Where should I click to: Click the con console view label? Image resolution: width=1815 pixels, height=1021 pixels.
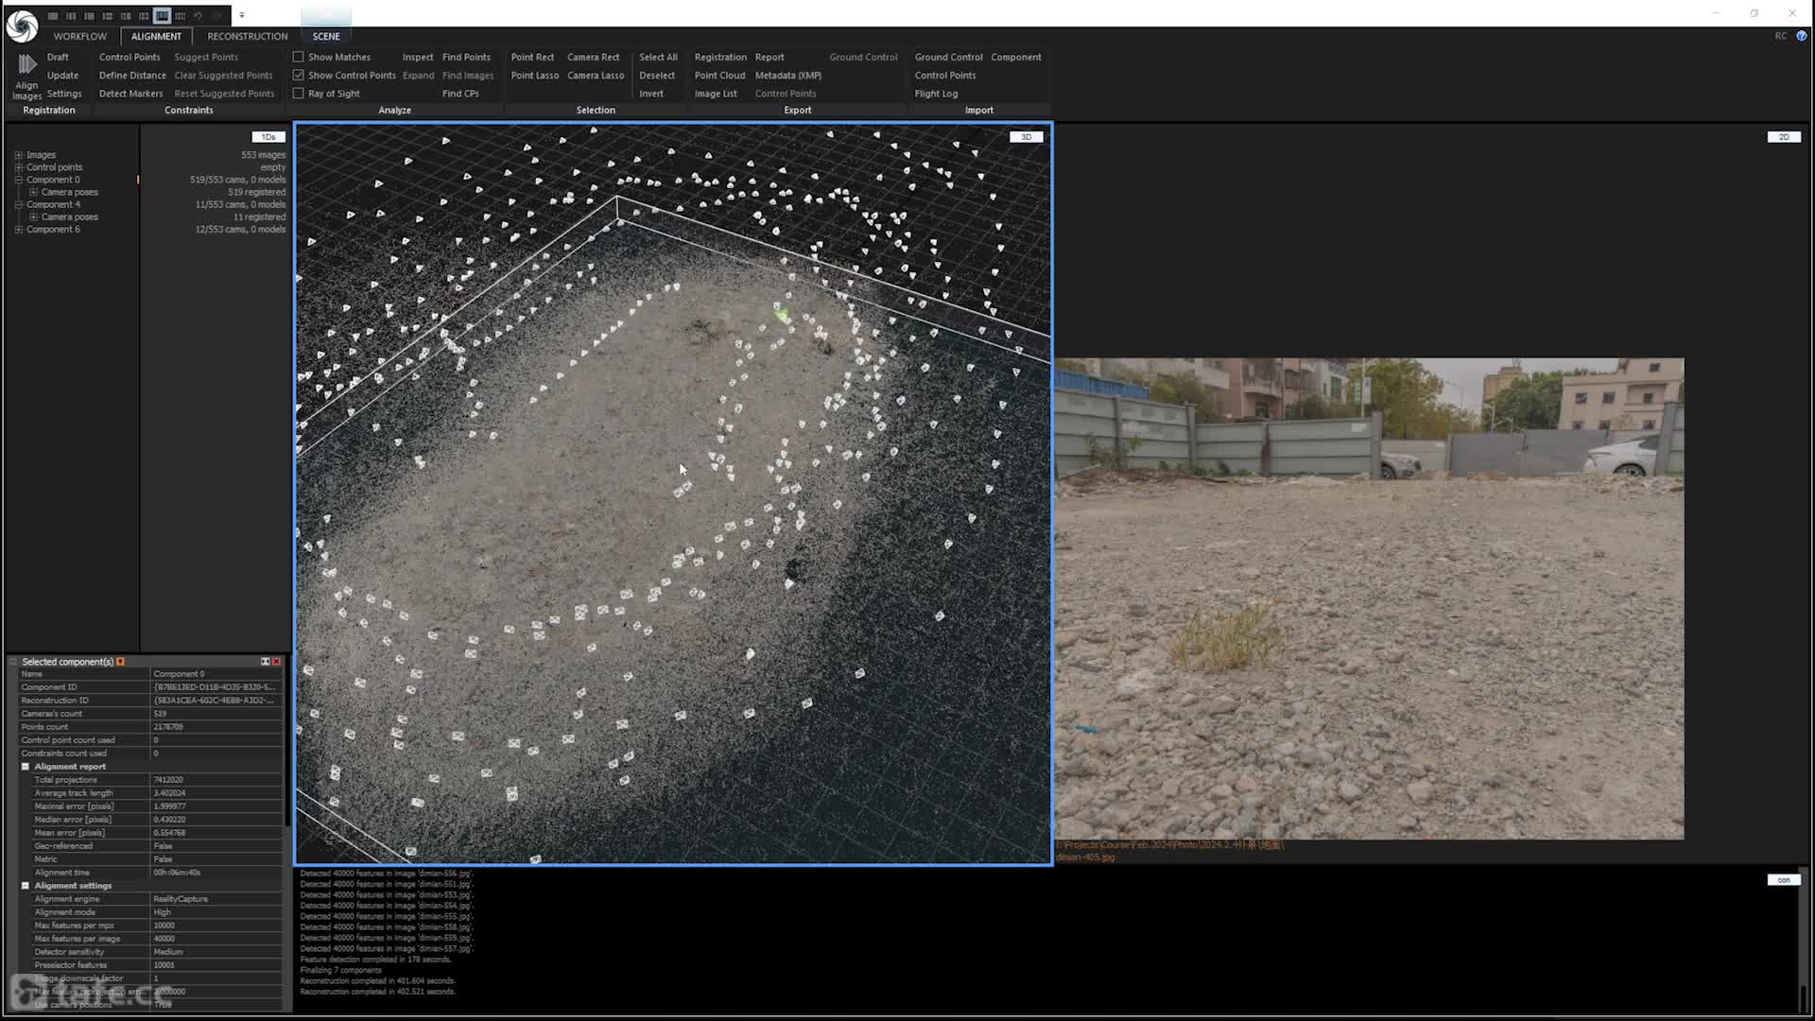(1784, 880)
